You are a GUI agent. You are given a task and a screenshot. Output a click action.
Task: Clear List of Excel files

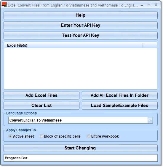pyautogui.click(x=41, y=105)
